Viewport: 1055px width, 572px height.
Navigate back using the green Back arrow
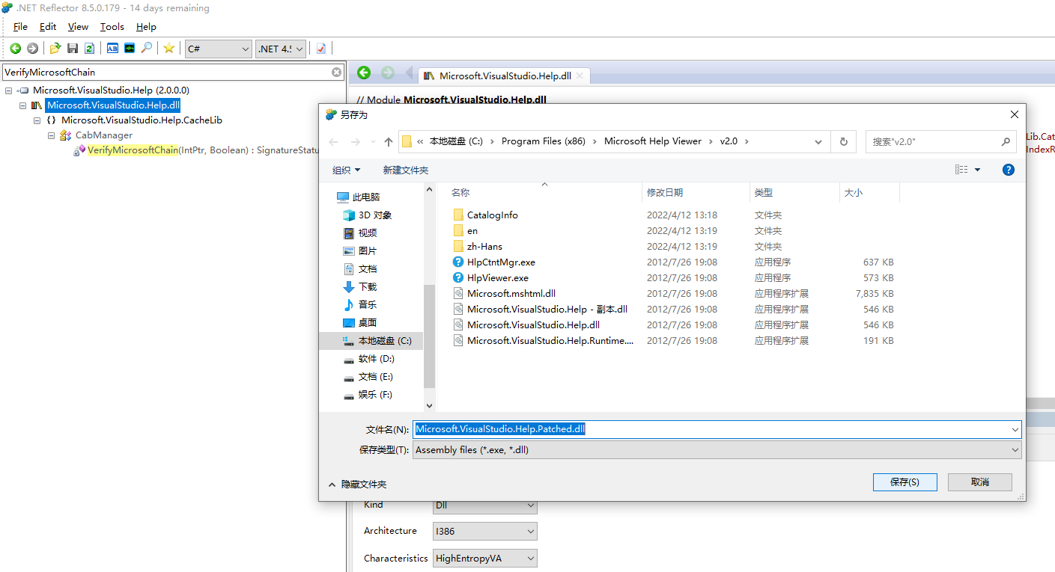[x=15, y=48]
